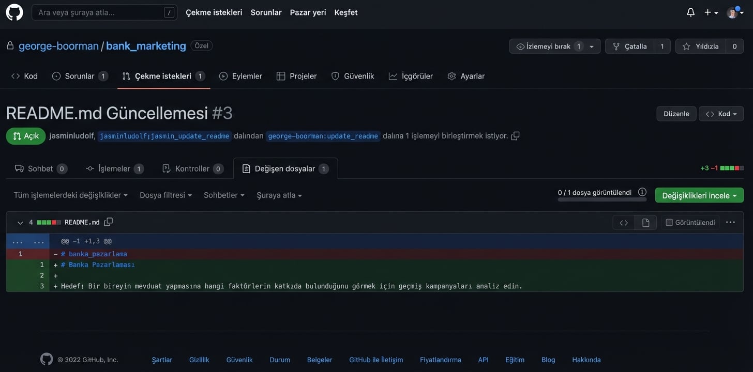Check the Görüntülendi checkbox
Screen dimensions: 753x372
pos(669,223)
